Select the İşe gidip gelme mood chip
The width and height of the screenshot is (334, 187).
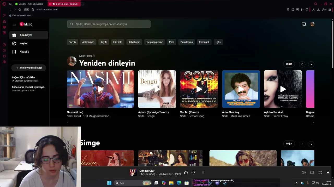point(154,42)
